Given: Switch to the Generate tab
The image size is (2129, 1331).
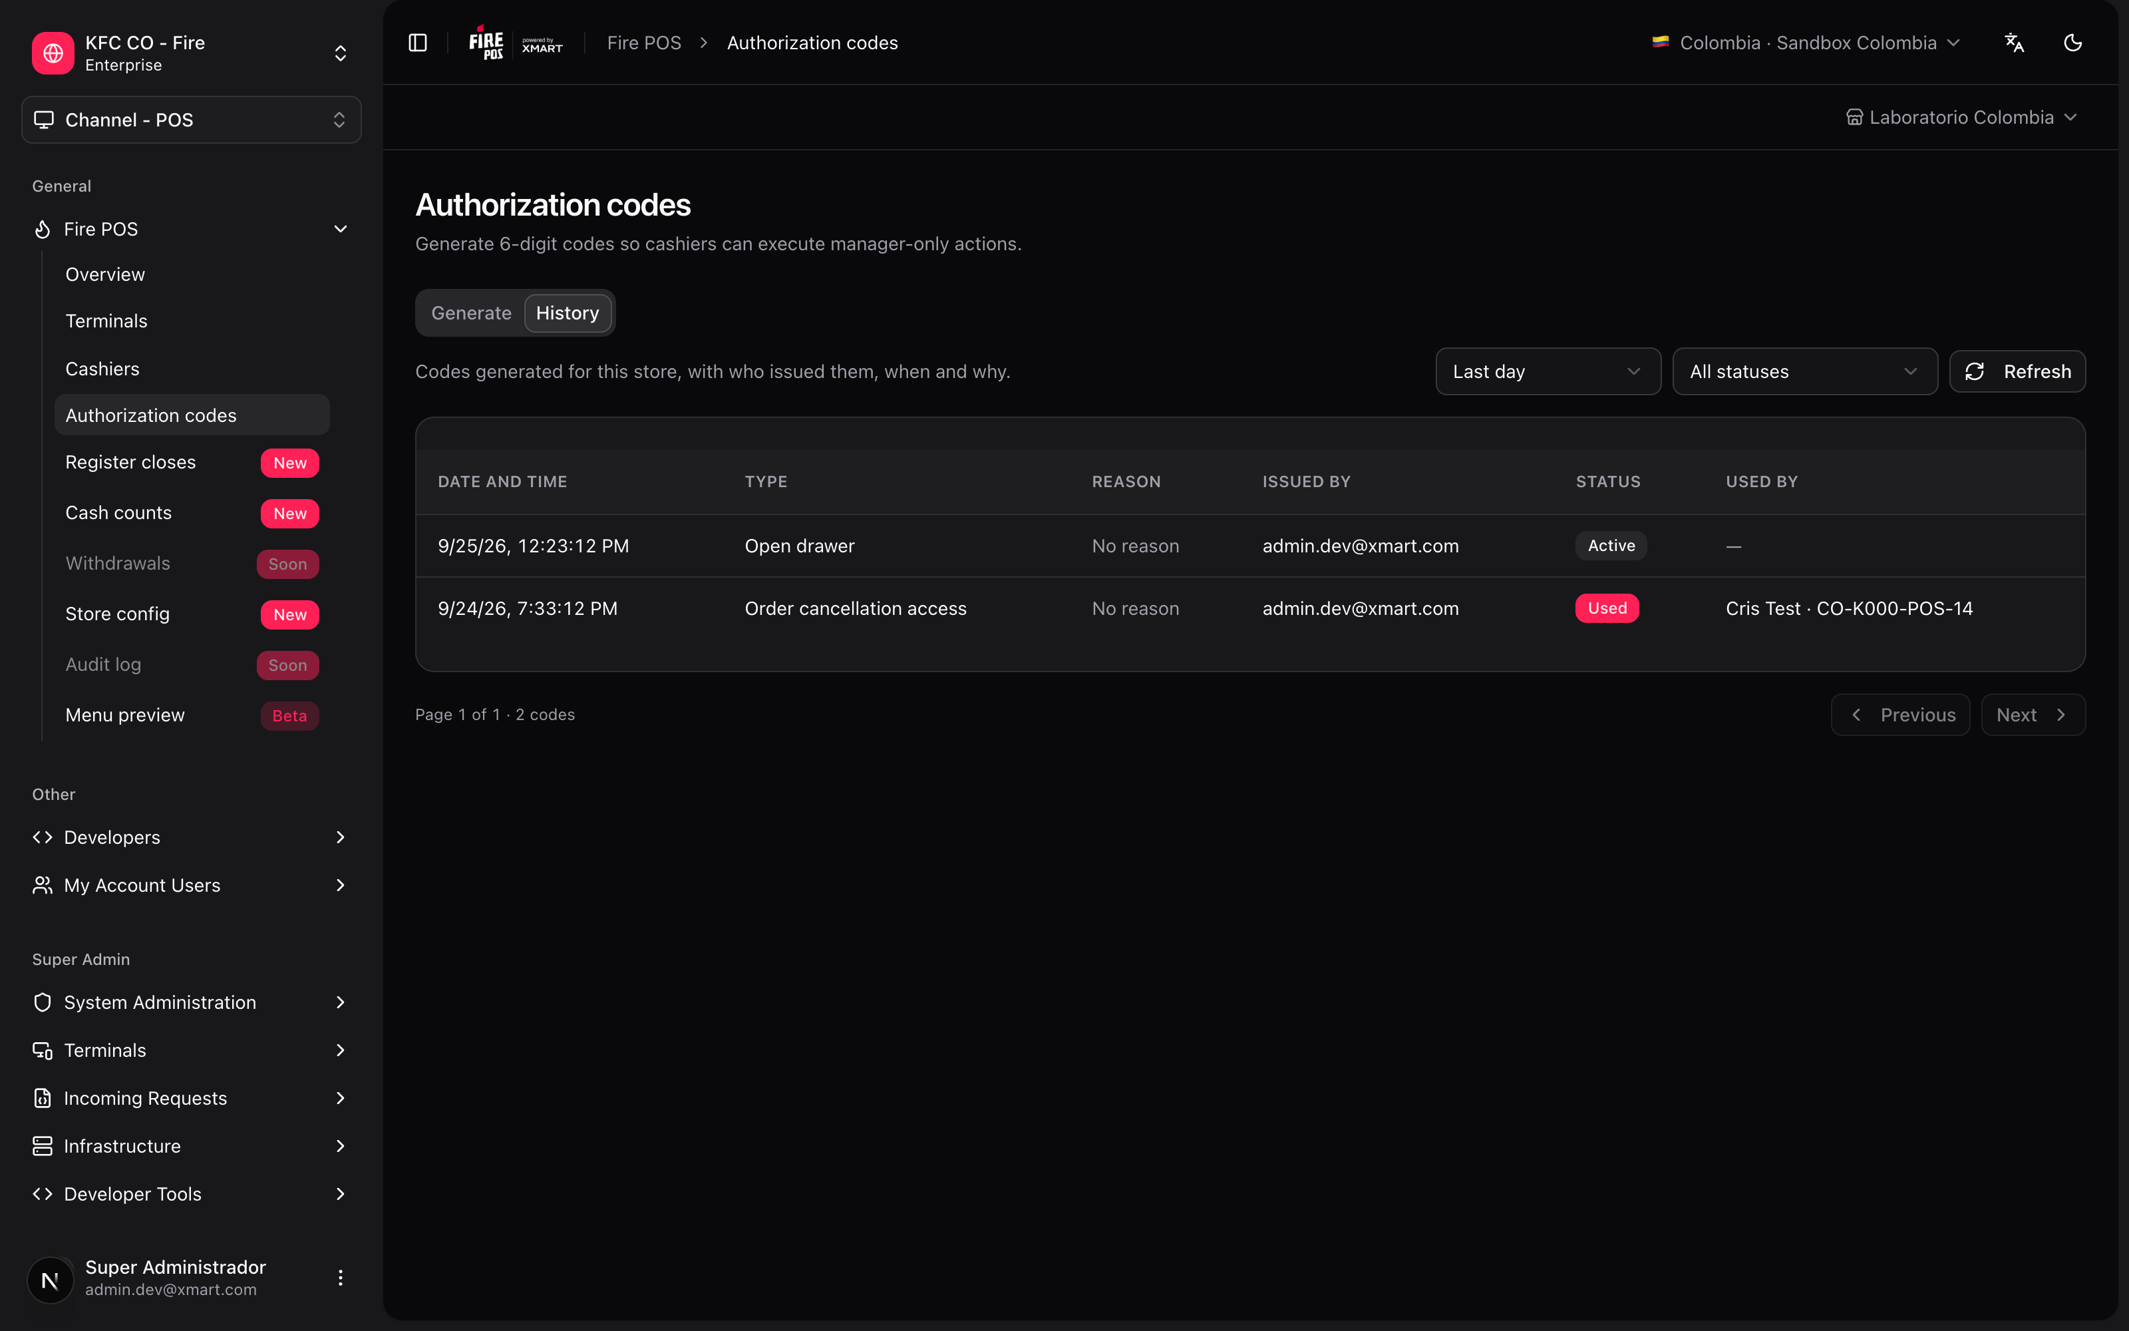Looking at the screenshot, I should (470, 313).
